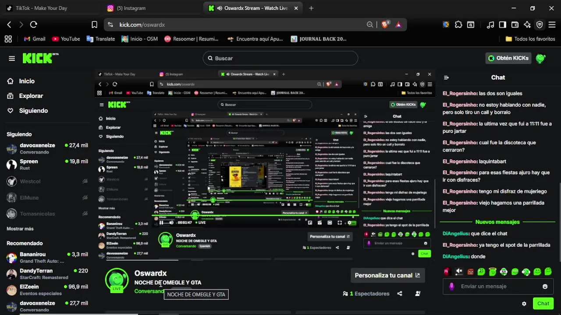This screenshot has width=561, height=315.
Task: Open Brave Rewards triangle icon
Action: [x=398, y=25]
